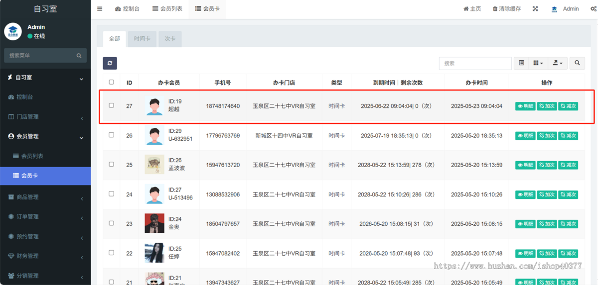Click the 自习室 title in sidebar header
The image size is (598, 285).
coord(45,8)
